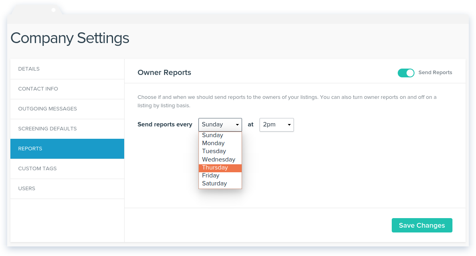Toggle the Send Reports switch

(x=406, y=73)
